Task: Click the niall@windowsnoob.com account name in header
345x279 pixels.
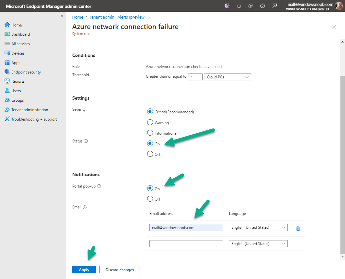Action: click(x=310, y=4)
